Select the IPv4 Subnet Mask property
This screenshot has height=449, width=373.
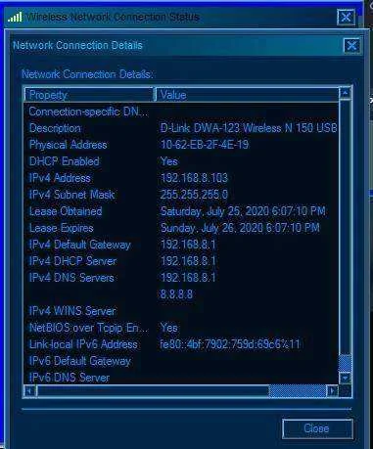71,195
